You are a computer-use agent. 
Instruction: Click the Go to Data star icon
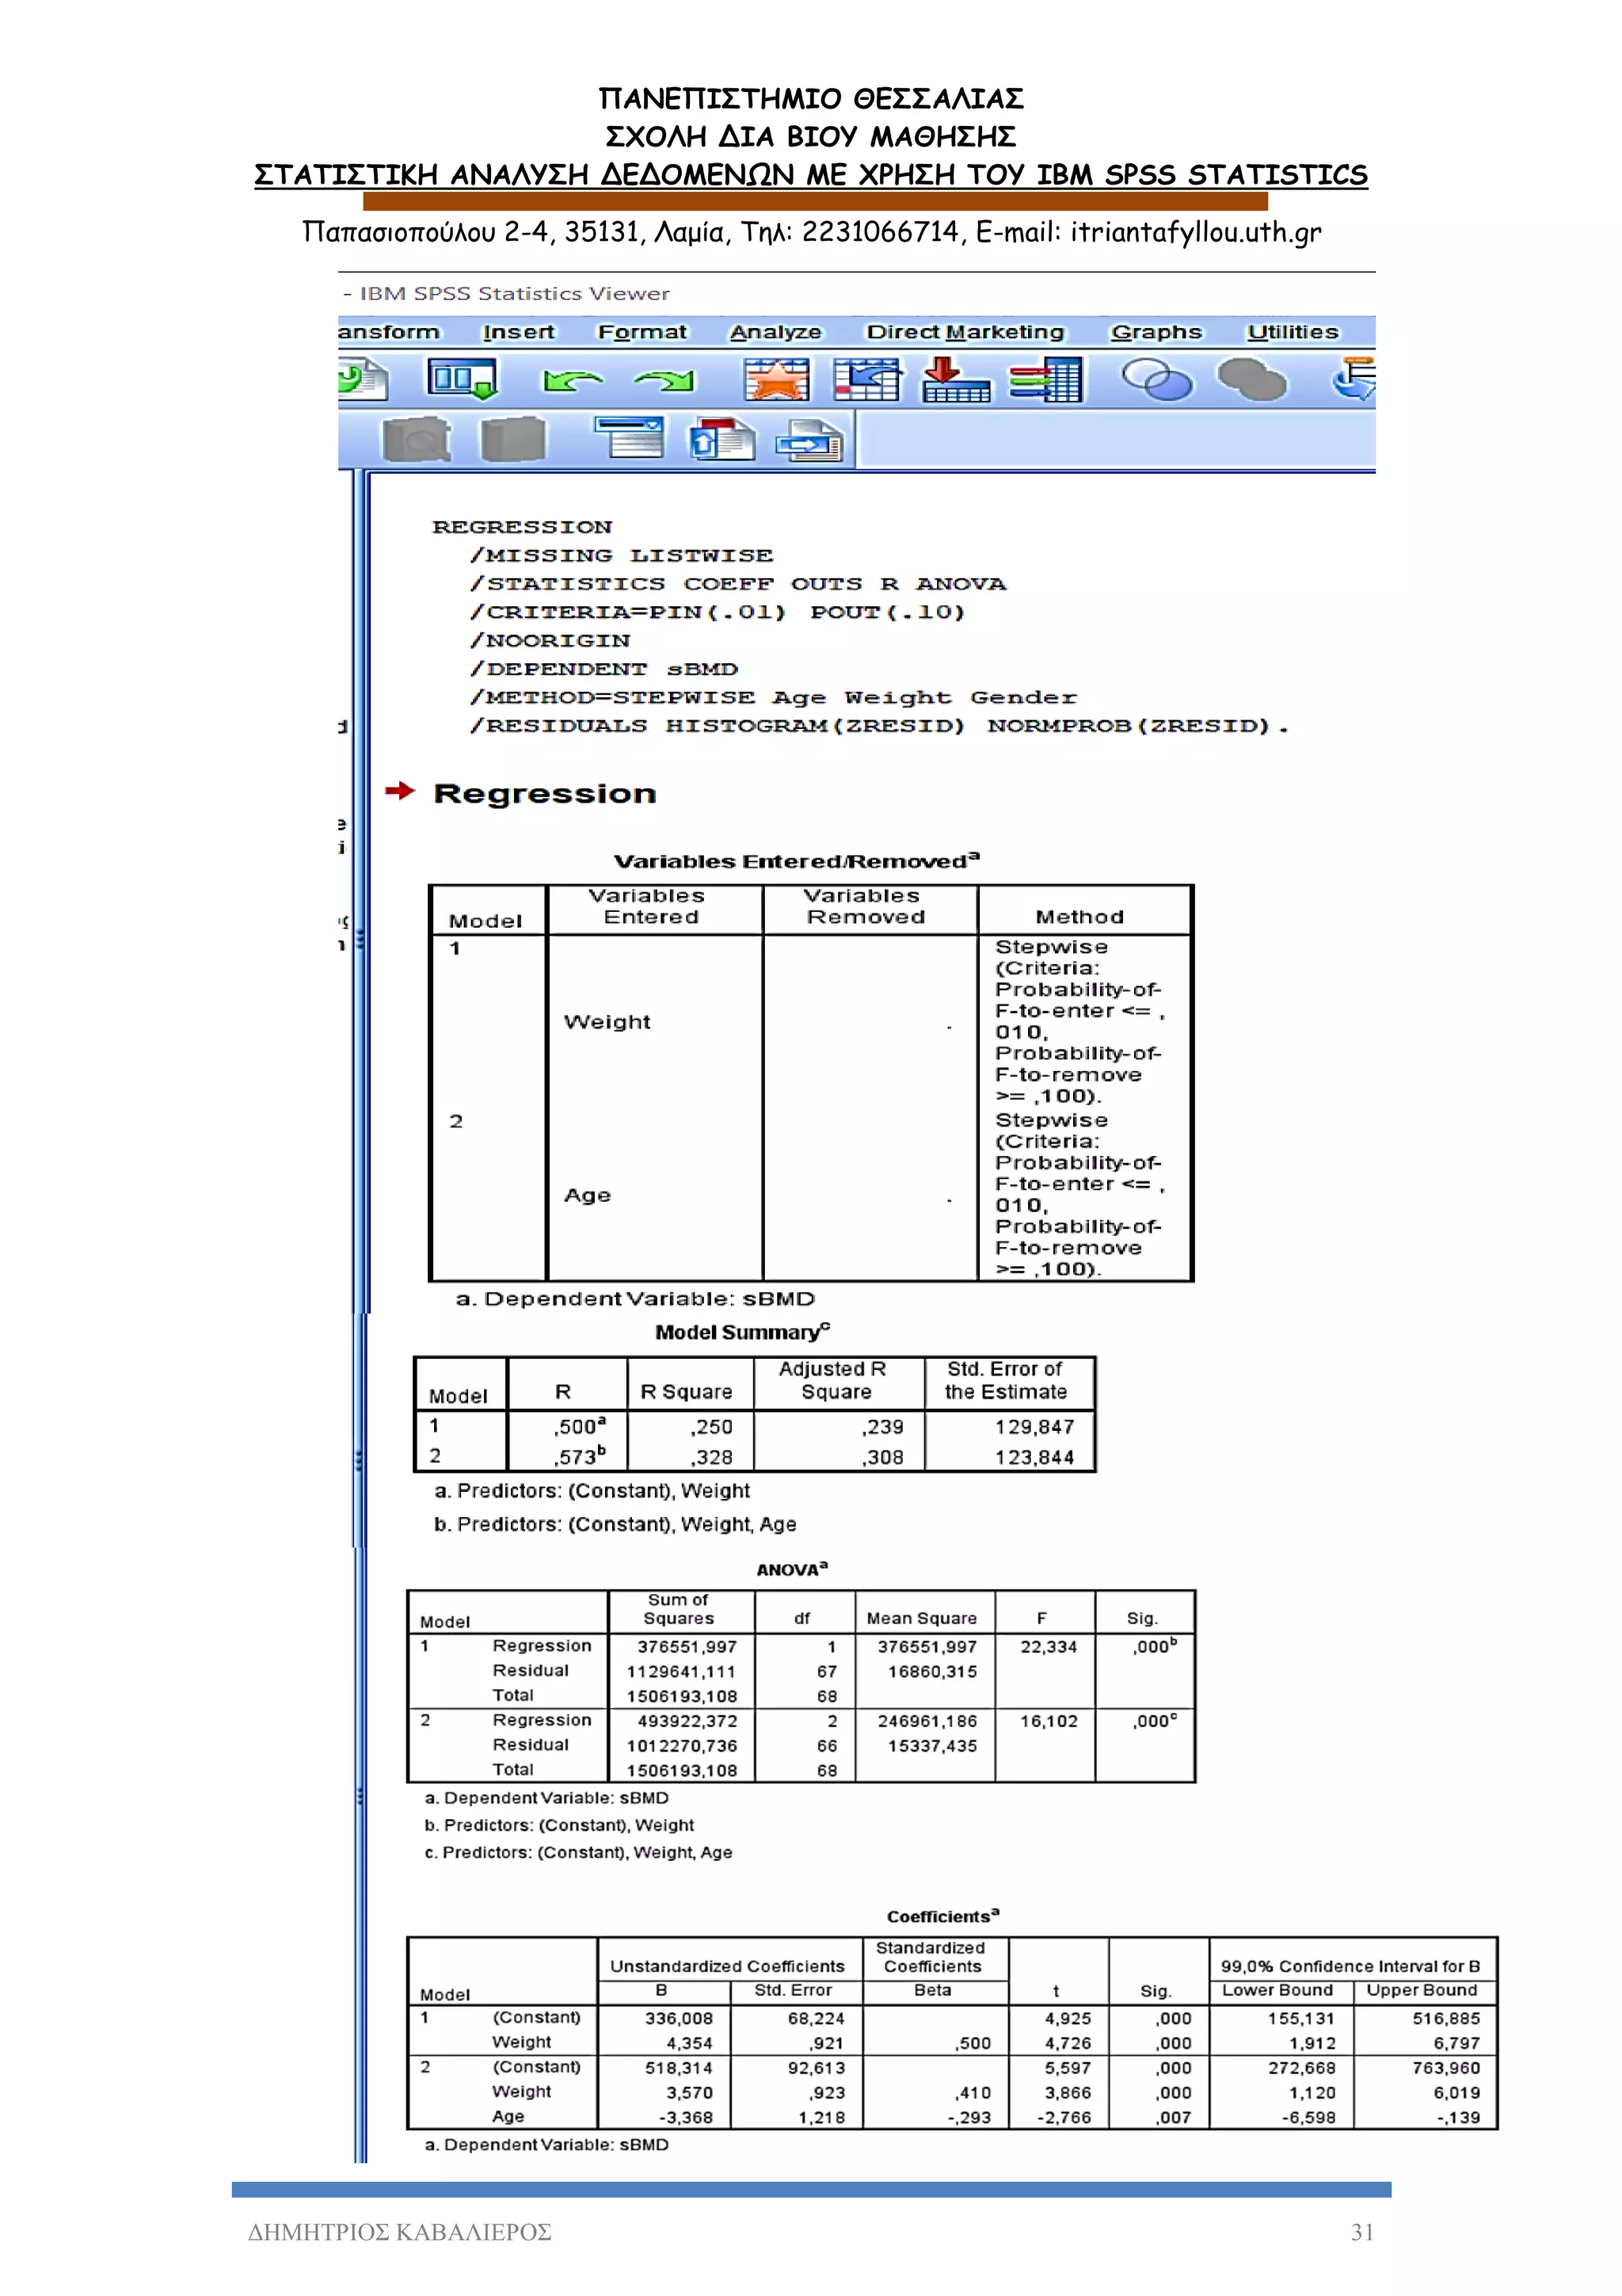click(x=776, y=380)
